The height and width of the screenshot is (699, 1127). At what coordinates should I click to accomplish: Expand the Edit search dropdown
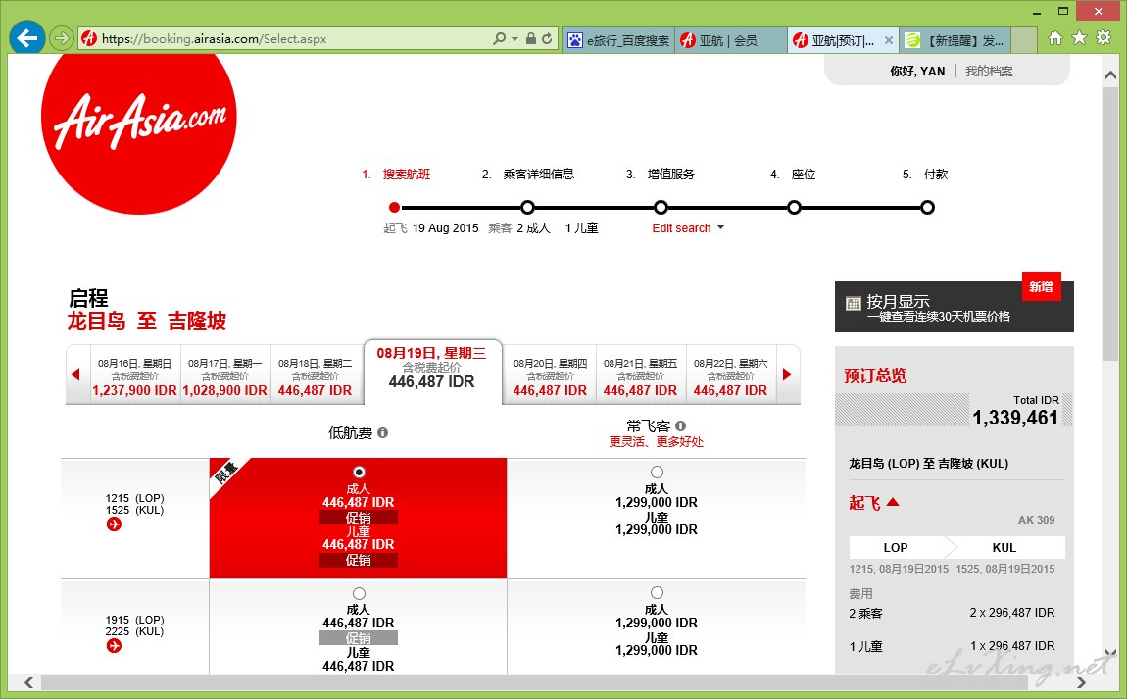[x=689, y=228]
